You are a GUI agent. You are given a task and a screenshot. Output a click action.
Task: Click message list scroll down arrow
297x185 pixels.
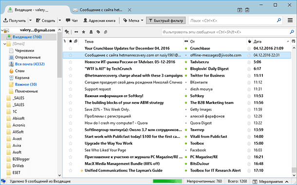[x=294, y=175]
